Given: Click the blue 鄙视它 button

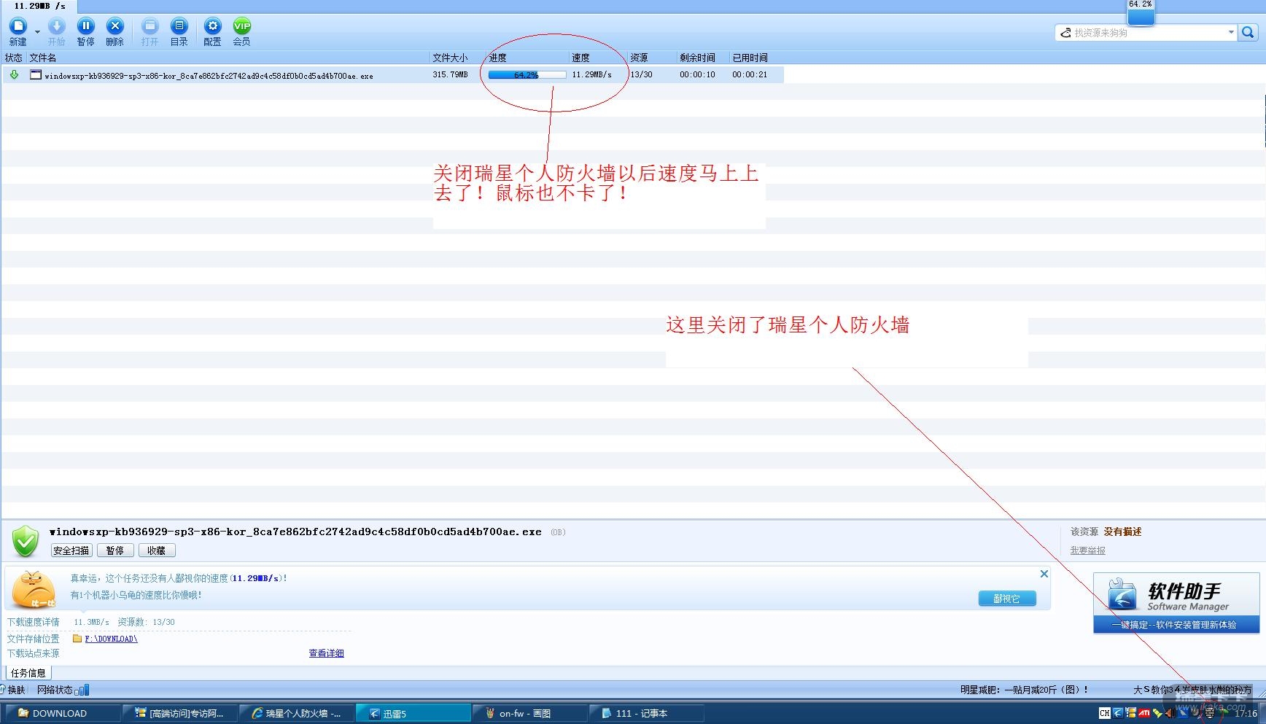Looking at the screenshot, I should 1006,599.
